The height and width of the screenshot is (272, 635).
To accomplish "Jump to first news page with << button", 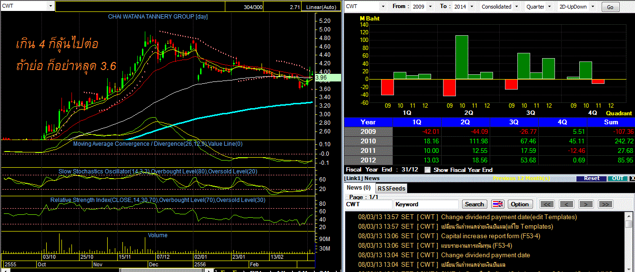I will [x=547, y=204].
